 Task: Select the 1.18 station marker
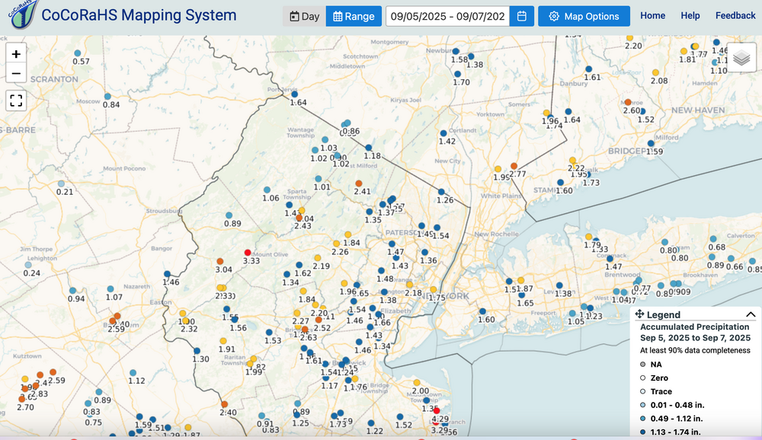pyautogui.click(x=368, y=148)
